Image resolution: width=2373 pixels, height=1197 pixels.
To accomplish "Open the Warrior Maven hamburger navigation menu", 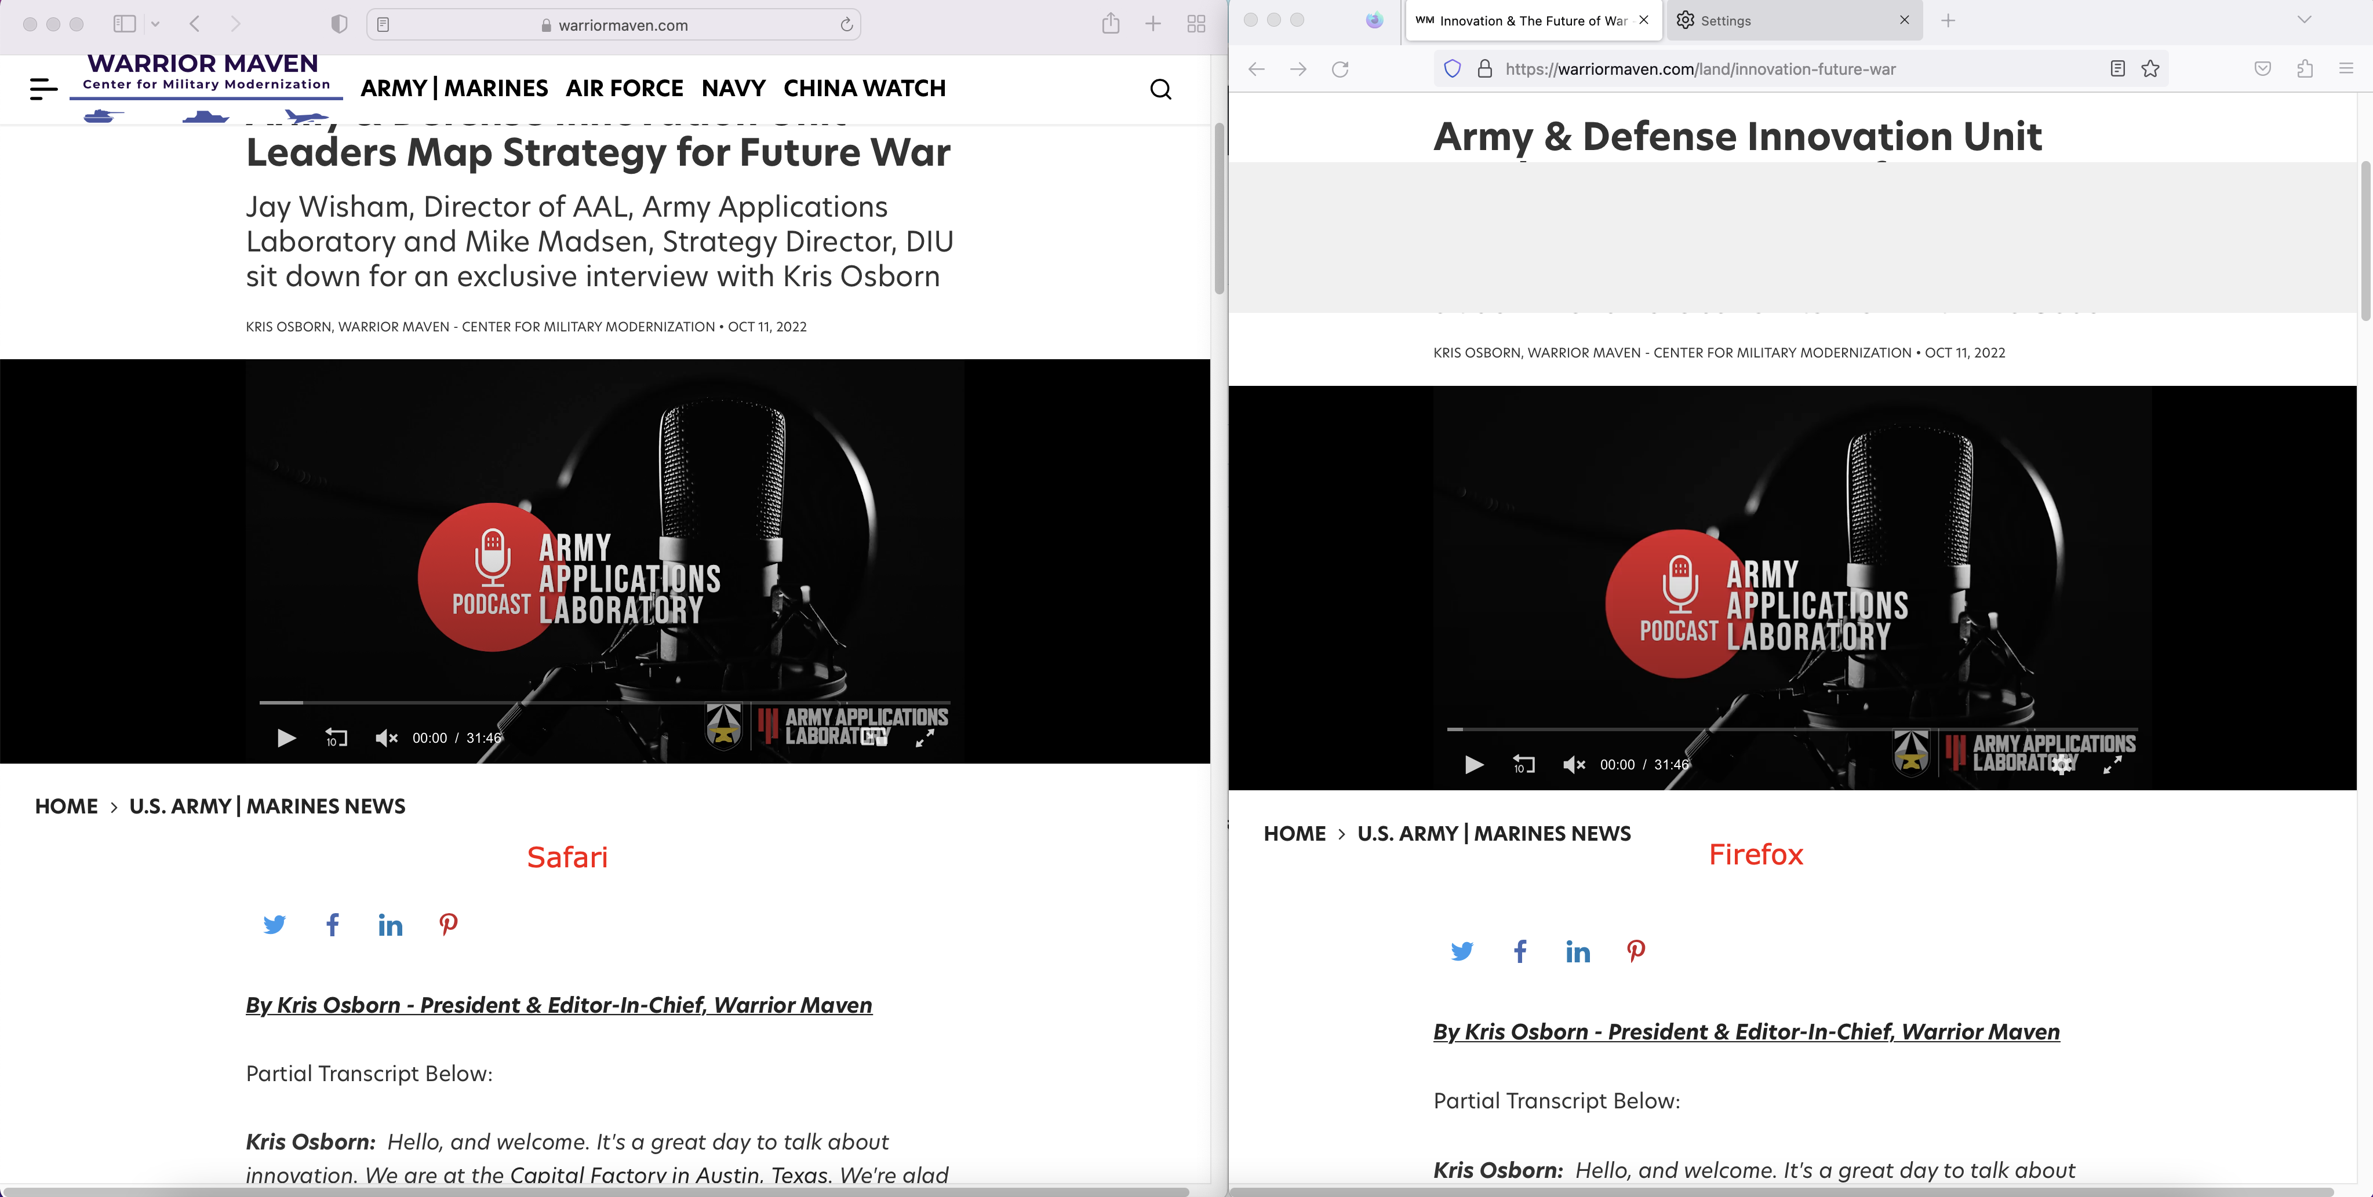I will [42, 89].
